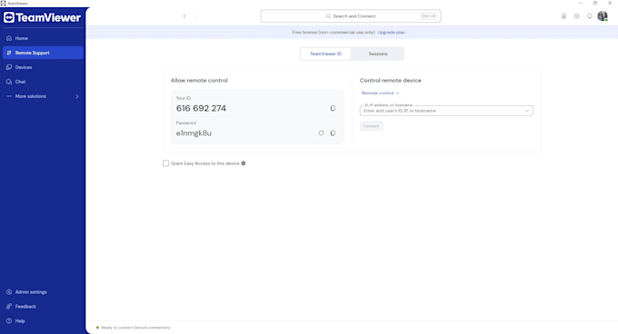The width and height of the screenshot is (618, 334).
Task: Switch to the TeamViewer ID tab
Action: click(325, 54)
